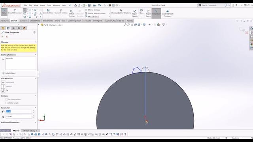Click the Convert Entities tool
The height and width of the screenshot is (142, 253).
(x=61, y=11)
